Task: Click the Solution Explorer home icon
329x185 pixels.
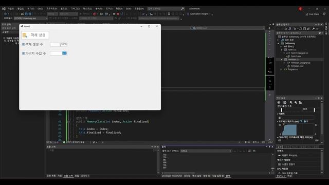Action: 286,29
